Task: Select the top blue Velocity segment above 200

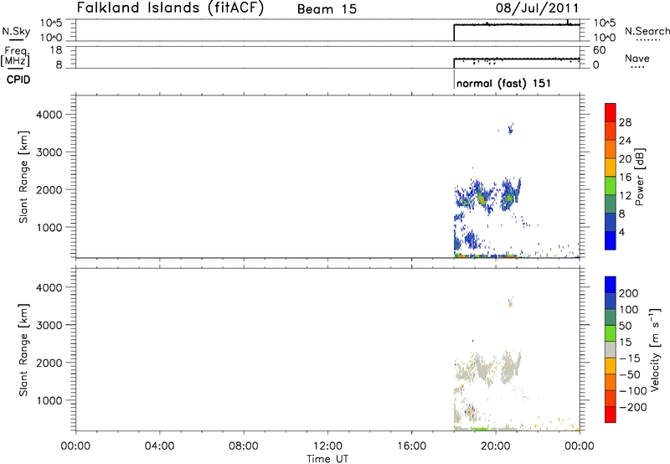Action: pyautogui.click(x=611, y=285)
